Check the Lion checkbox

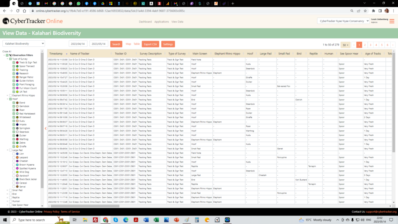[x=14, y=154]
